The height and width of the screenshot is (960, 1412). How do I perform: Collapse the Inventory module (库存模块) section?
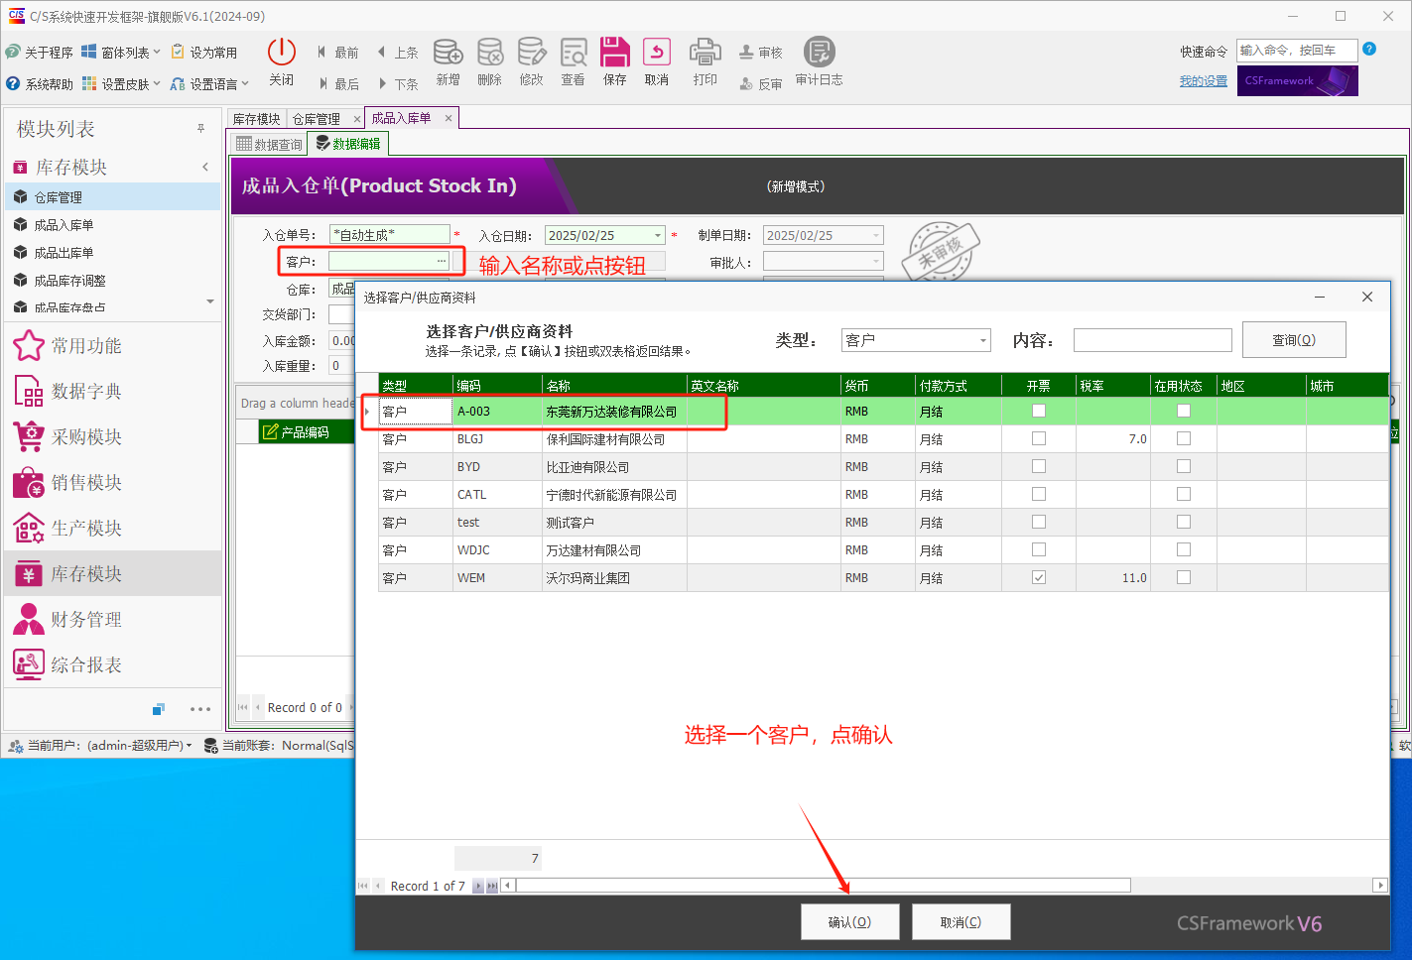point(205,167)
